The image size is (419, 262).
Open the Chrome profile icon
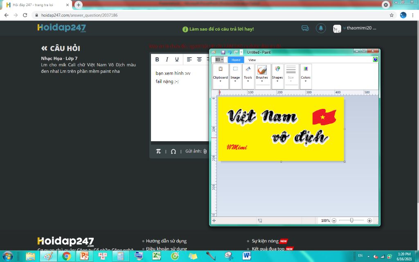pyautogui.click(x=403, y=15)
